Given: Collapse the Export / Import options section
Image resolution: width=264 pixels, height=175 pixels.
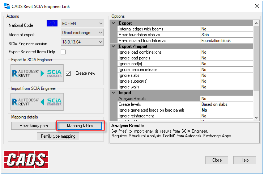Looking at the screenshot, I should click(x=114, y=46).
